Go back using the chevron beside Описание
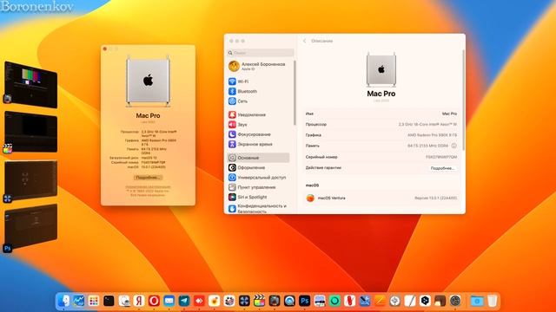Screen dimensions: 556x312 pos(305,41)
